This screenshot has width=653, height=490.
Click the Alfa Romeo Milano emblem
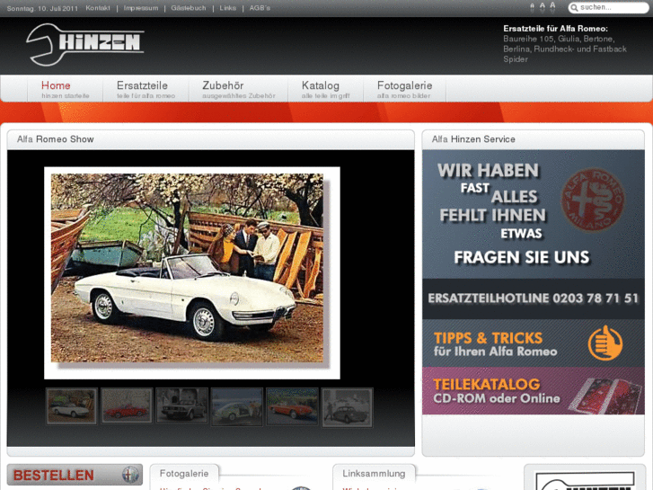tap(593, 200)
